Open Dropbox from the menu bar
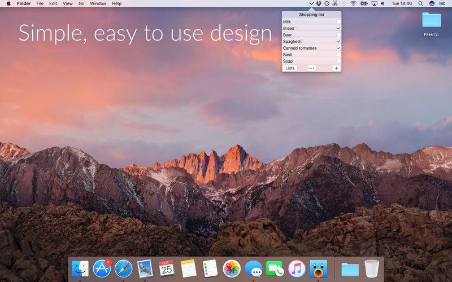 [319, 3]
